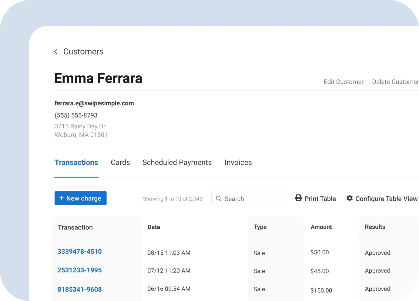Image resolution: width=419 pixels, height=301 pixels.
Task: Click the New charge button
Action: coord(80,198)
